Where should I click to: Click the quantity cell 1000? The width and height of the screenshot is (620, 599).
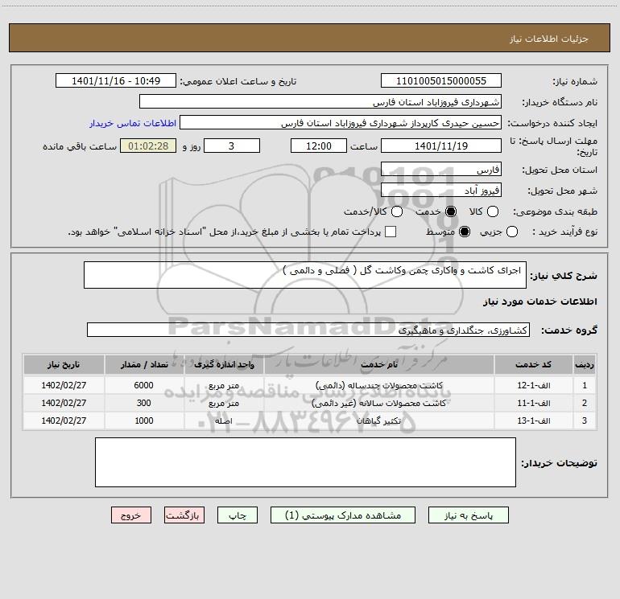tap(144, 421)
